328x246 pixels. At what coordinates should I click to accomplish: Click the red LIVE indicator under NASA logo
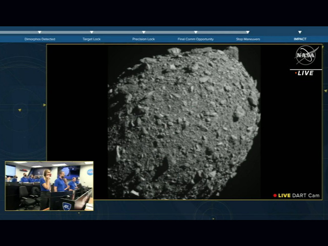coord(305,73)
